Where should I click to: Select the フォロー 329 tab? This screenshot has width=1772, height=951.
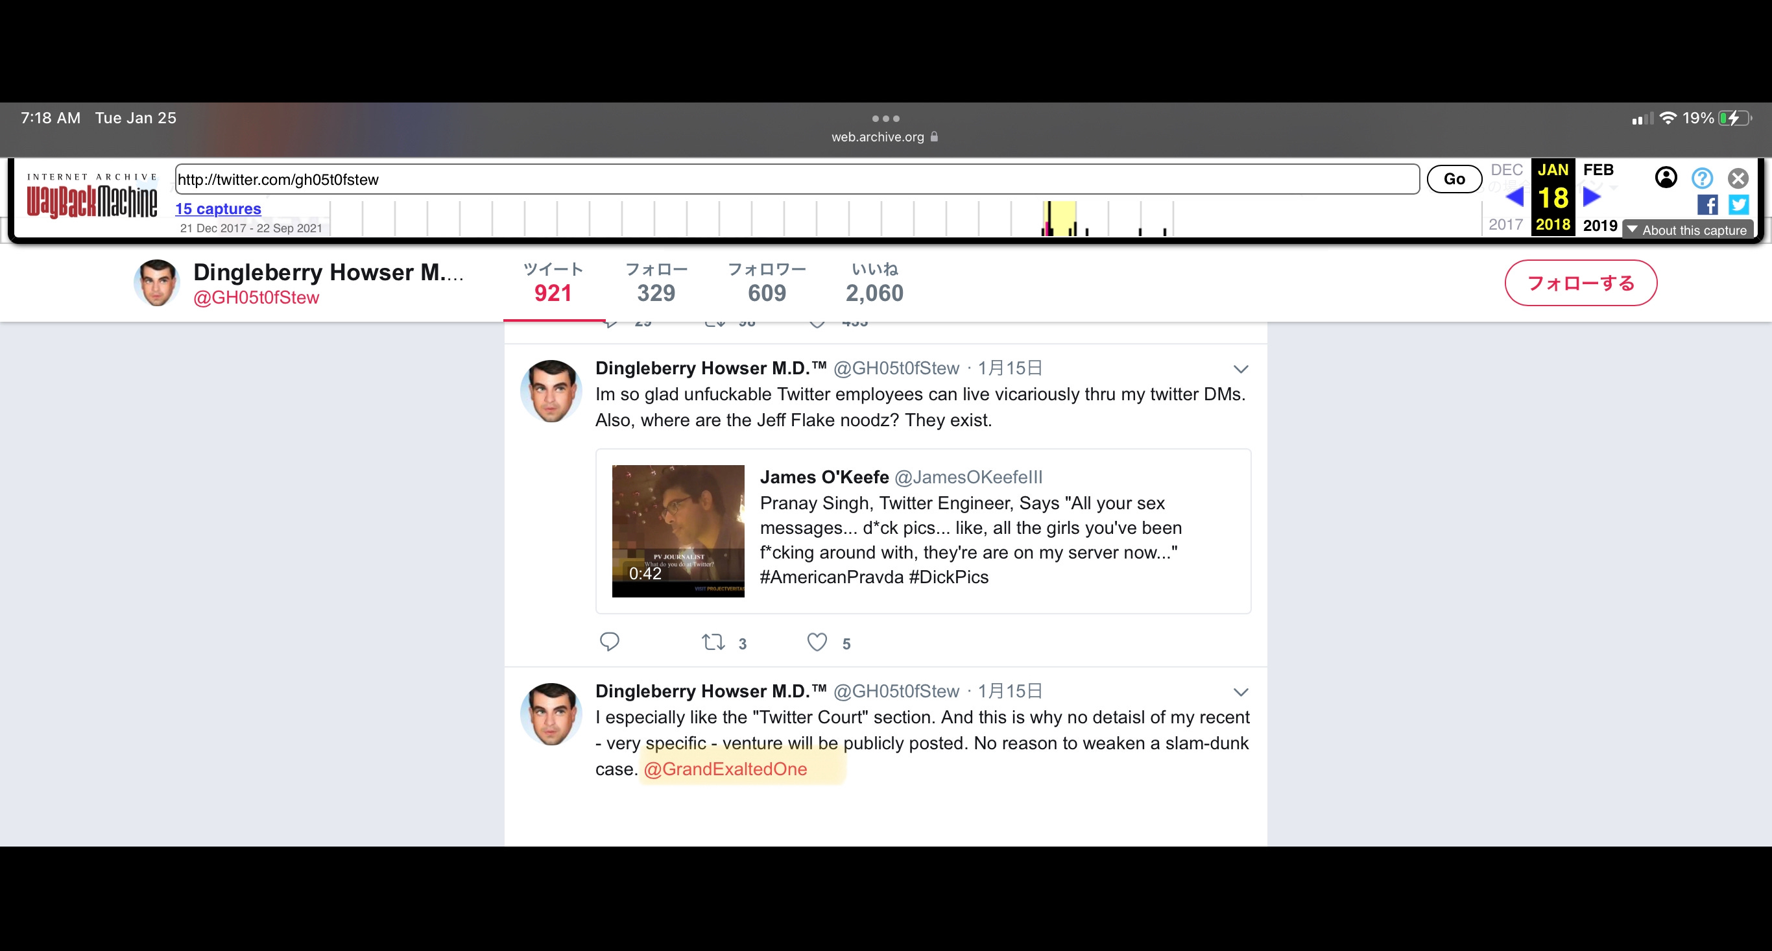[656, 283]
